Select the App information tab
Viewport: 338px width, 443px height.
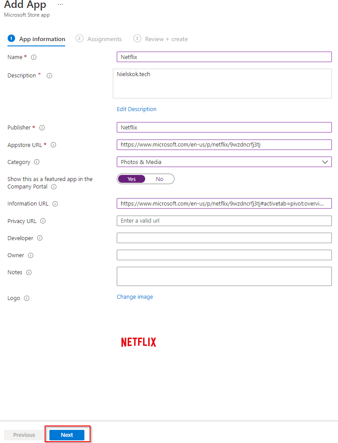[x=36, y=39]
